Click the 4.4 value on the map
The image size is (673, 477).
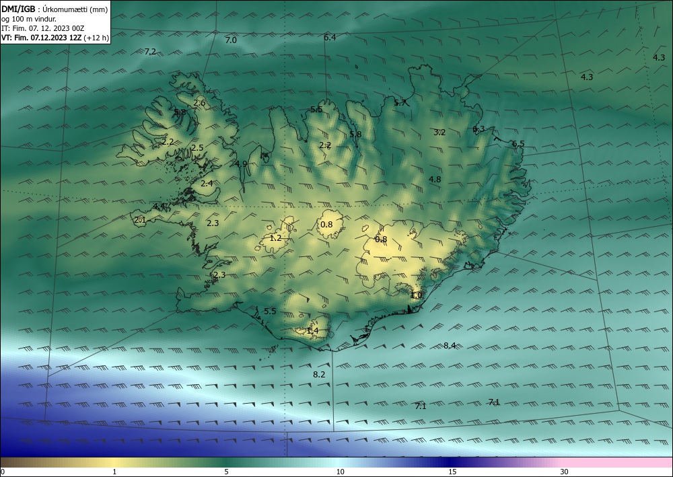160,207
